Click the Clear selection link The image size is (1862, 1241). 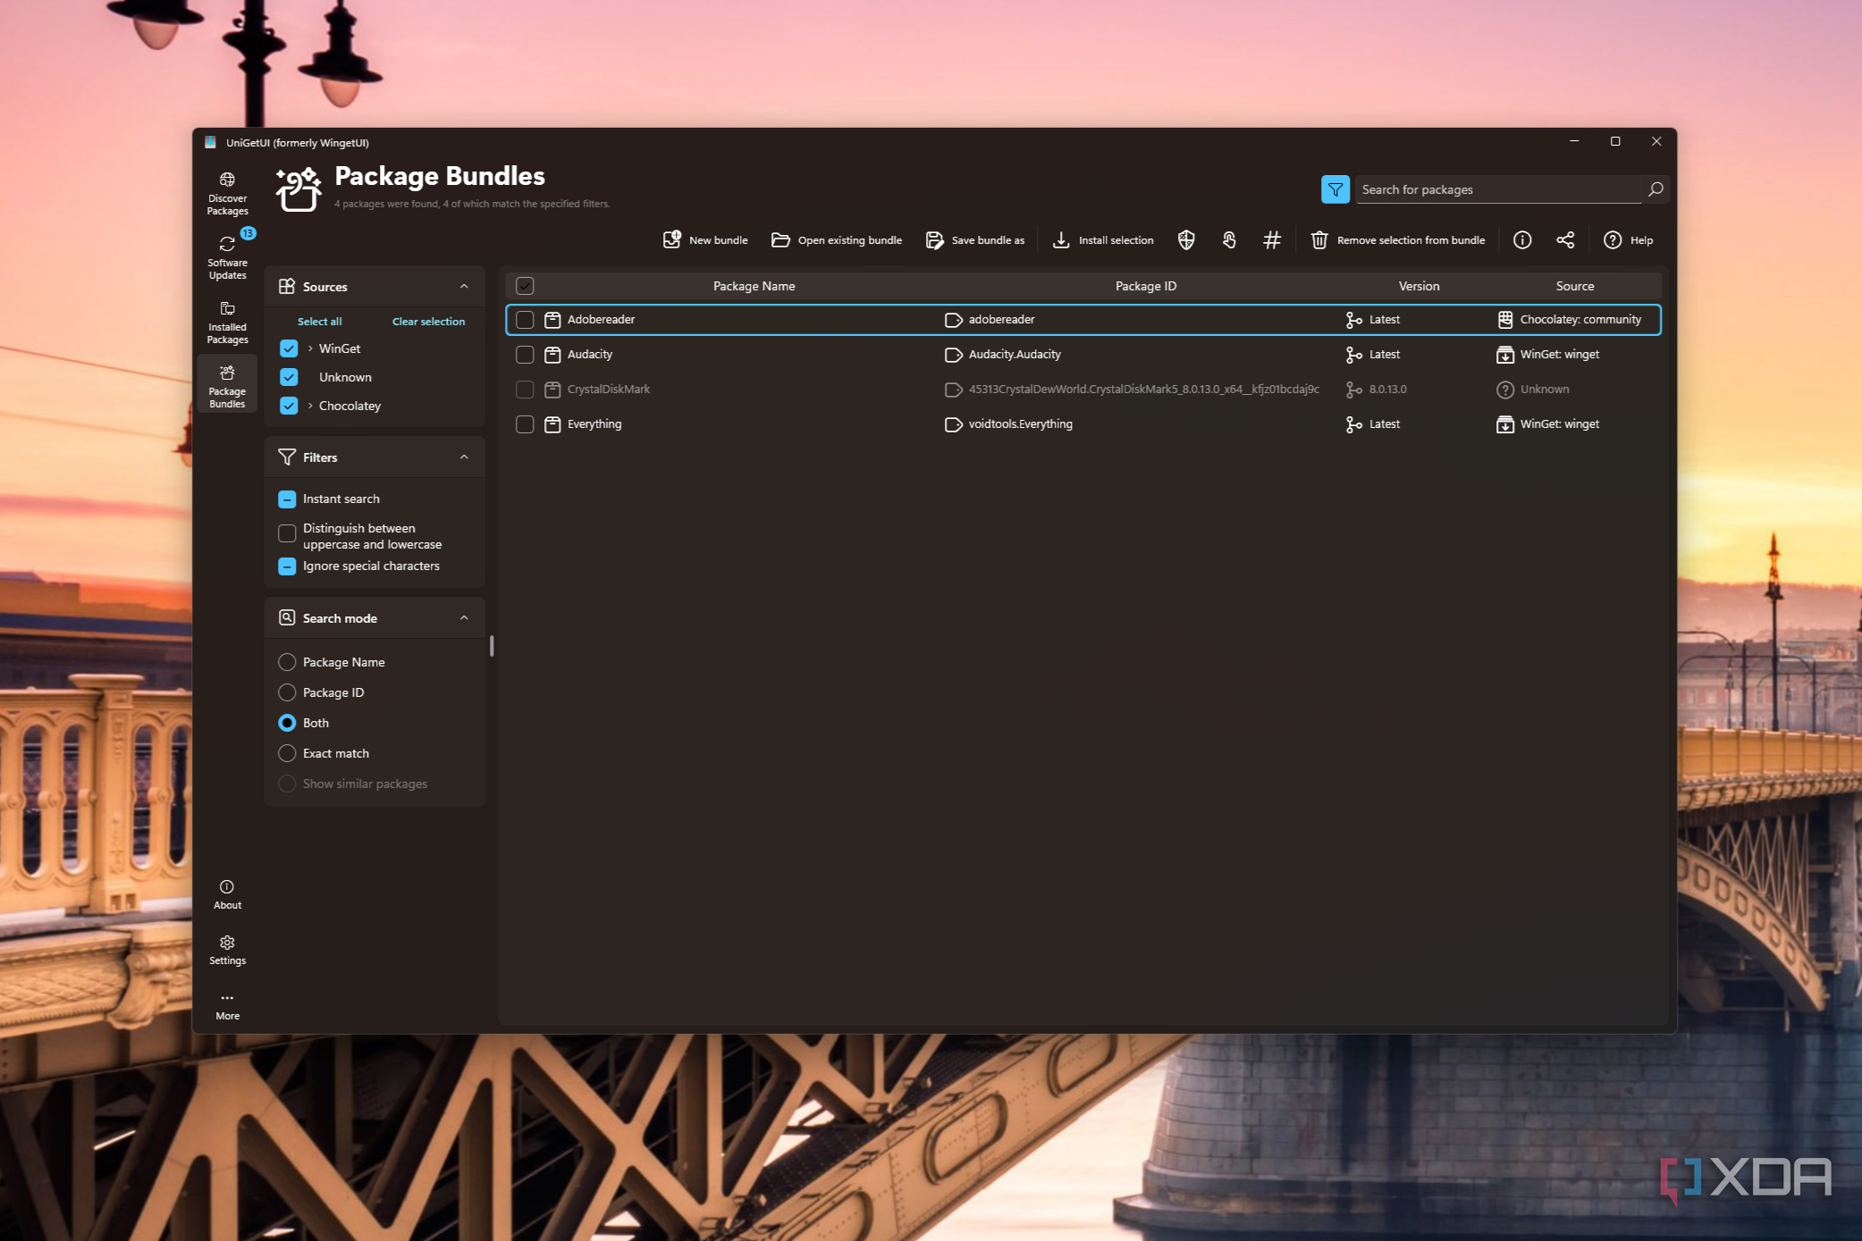[x=428, y=322]
